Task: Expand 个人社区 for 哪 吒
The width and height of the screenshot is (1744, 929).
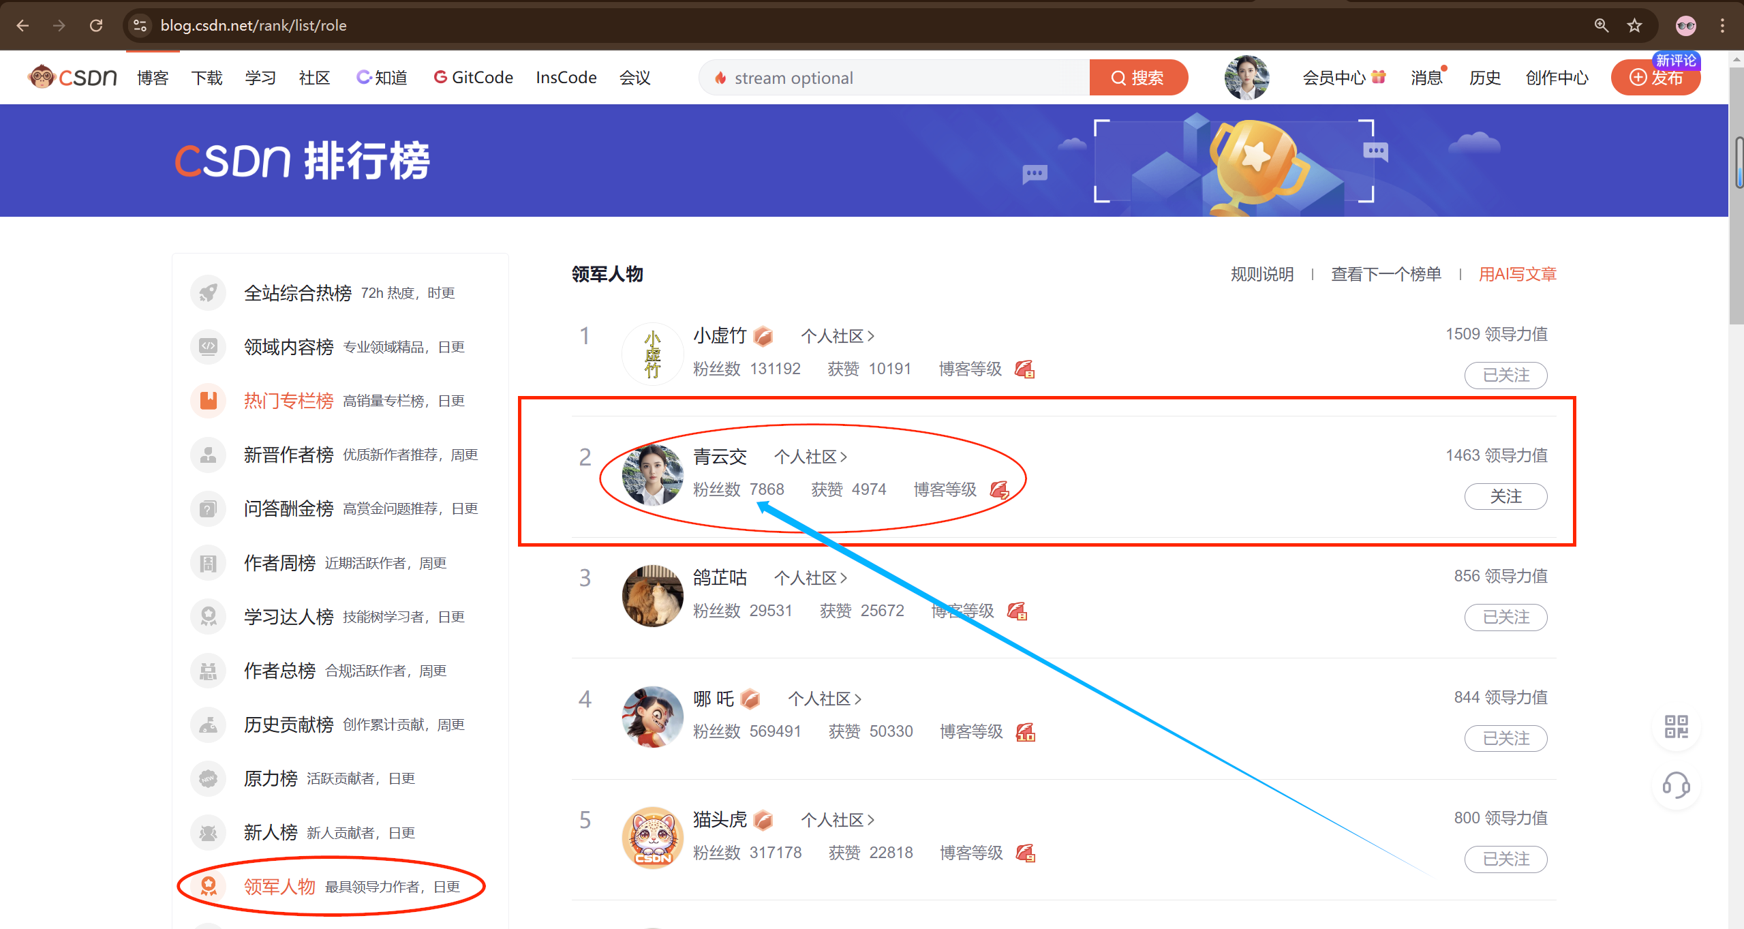Action: (825, 699)
